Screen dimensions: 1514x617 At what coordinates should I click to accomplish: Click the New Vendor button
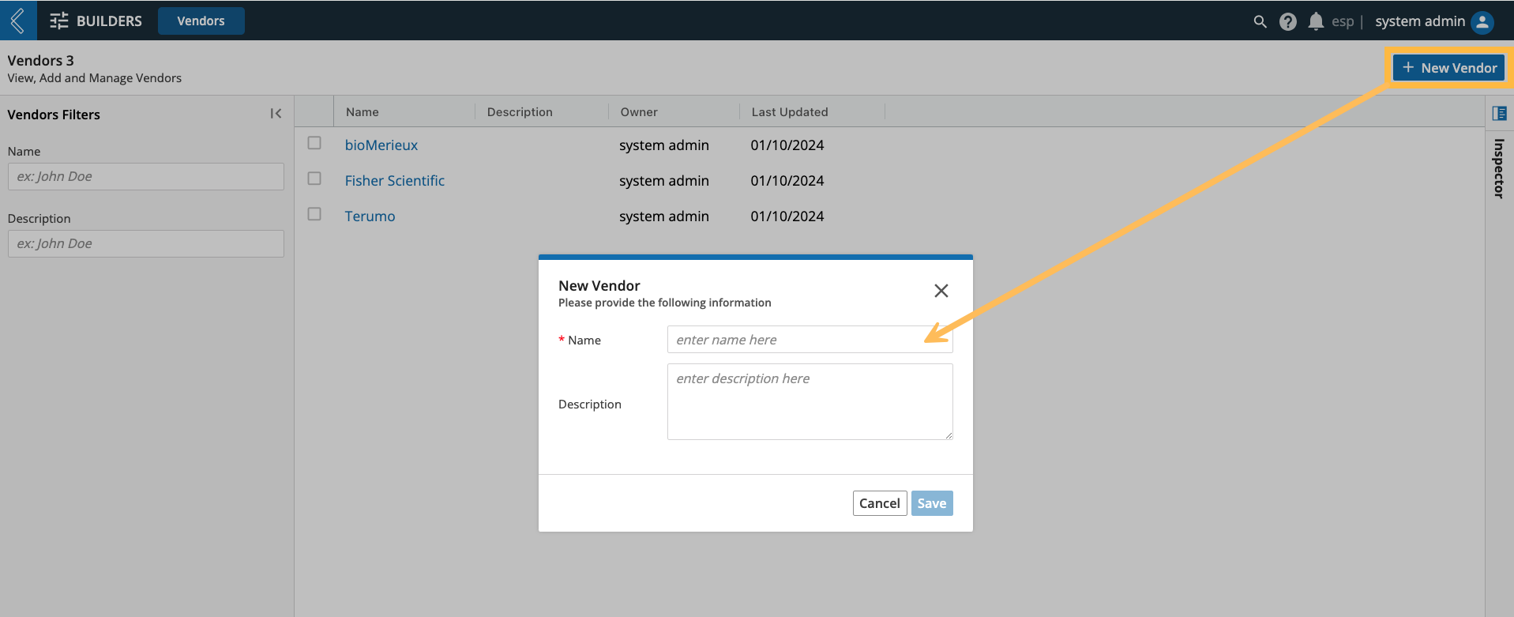(1449, 68)
